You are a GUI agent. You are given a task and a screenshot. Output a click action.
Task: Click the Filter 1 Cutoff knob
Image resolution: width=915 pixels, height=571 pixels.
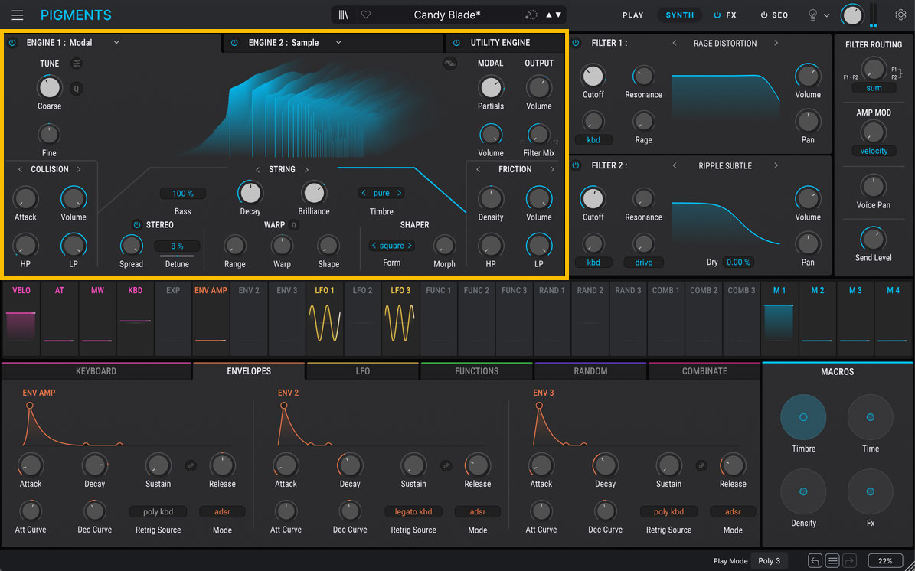click(x=593, y=77)
